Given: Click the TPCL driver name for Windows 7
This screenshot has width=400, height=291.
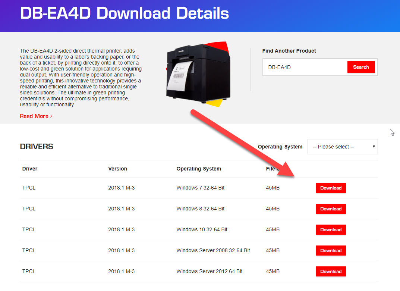Looking at the screenshot, I should 29,188.
